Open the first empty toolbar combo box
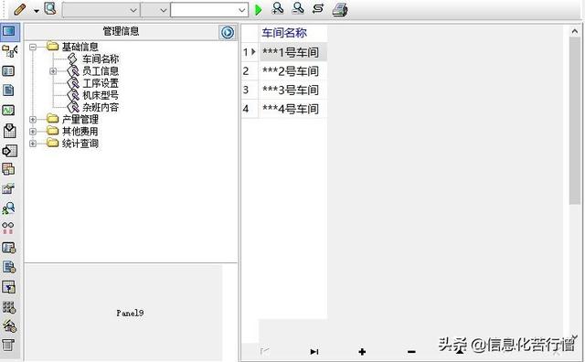The height and width of the screenshot is (362, 585). coord(101,10)
